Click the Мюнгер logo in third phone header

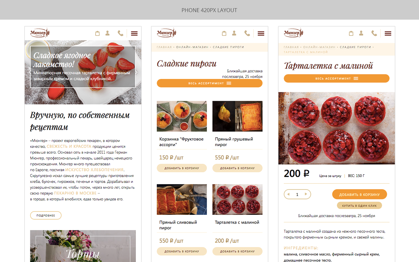(x=294, y=33)
